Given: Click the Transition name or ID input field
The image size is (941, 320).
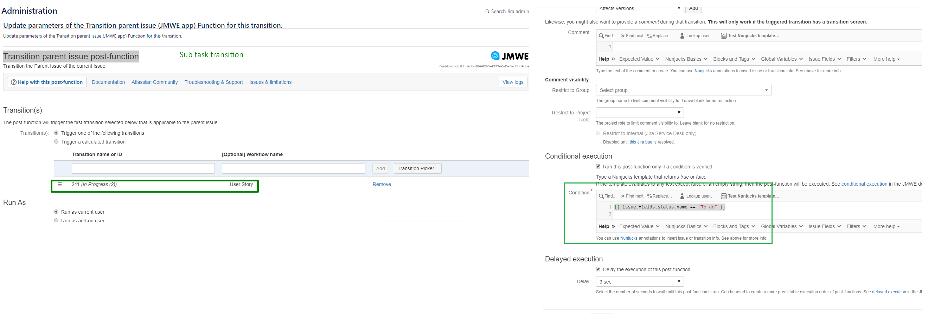Looking at the screenshot, I should tap(143, 168).
